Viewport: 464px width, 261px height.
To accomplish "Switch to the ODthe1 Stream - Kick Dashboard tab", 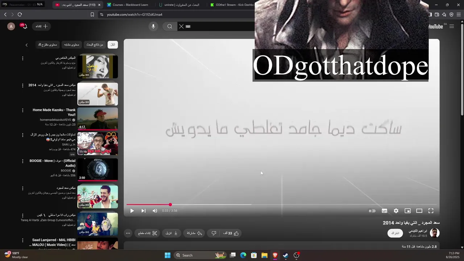I will (x=232, y=5).
